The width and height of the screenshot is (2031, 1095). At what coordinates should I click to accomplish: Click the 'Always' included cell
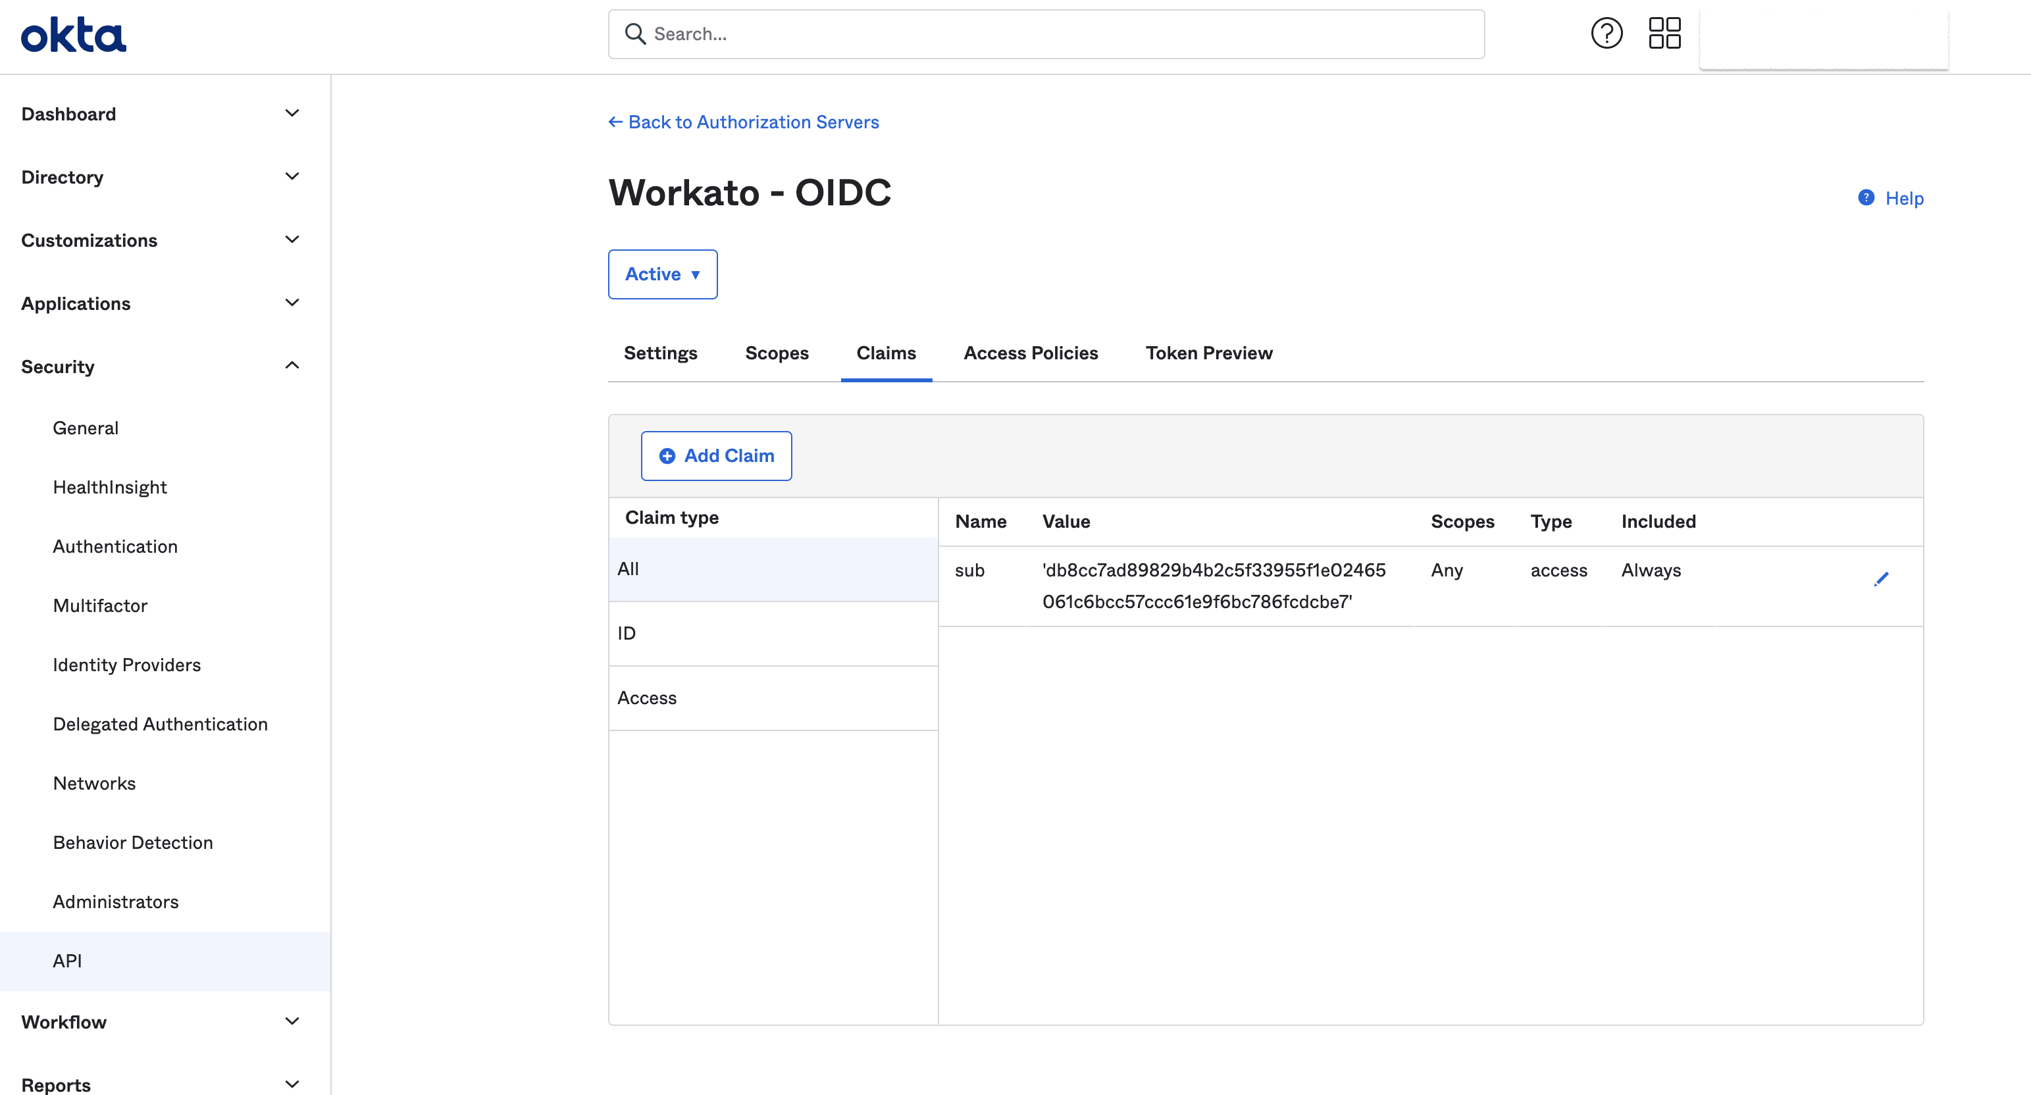(x=1651, y=570)
